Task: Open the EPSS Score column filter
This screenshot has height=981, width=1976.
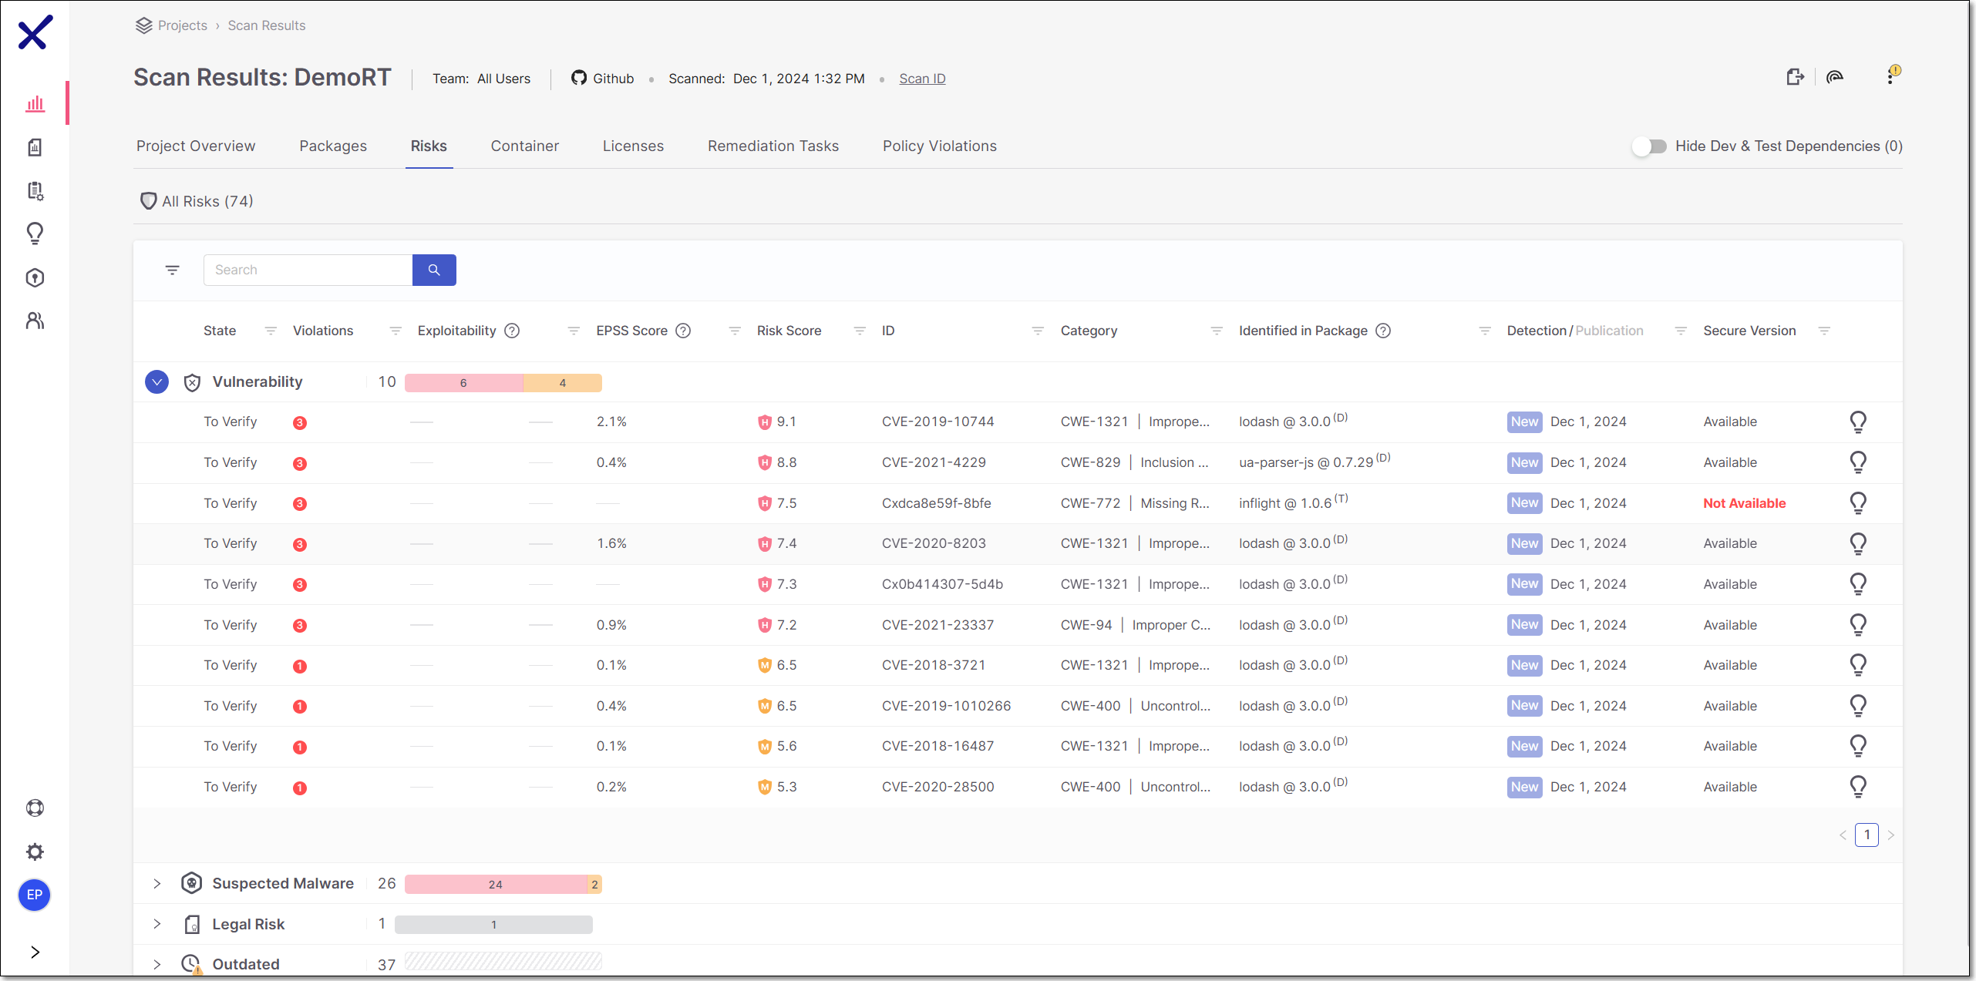Action: (735, 331)
